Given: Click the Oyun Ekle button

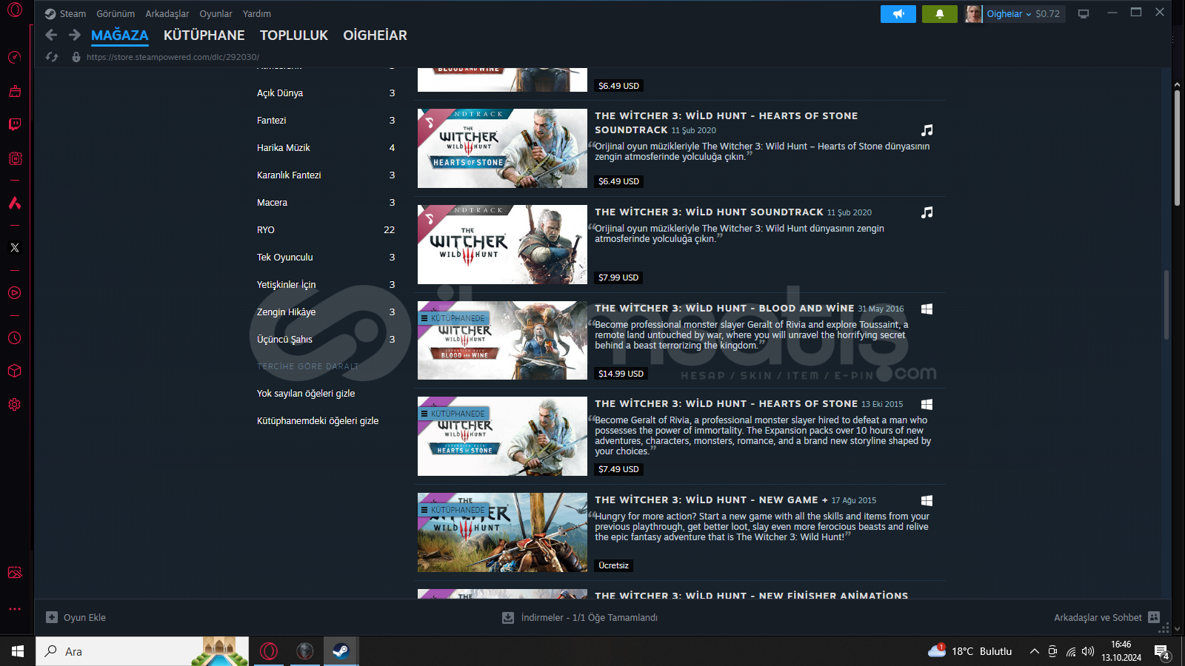Looking at the screenshot, I should [x=76, y=617].
